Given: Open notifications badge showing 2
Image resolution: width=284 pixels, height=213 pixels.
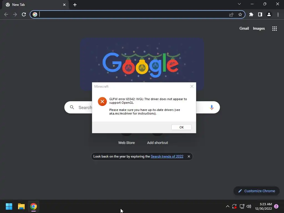Looking at the screenshot, I should click(276, 206).
